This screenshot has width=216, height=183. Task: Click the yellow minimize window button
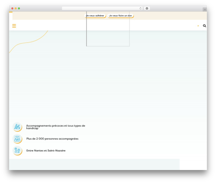(x=16, y=8)
